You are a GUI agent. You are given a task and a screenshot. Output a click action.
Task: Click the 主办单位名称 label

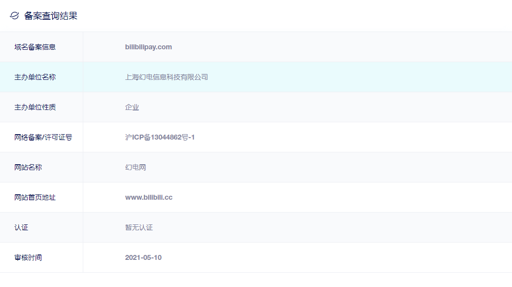click(35, 77)
